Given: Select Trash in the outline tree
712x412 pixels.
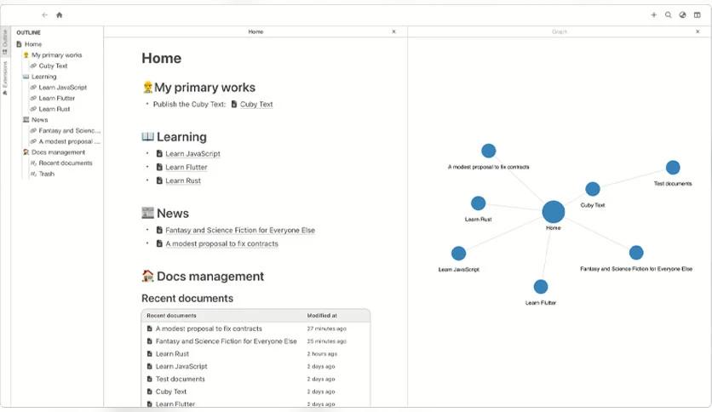Looking at the screenshot, I should pyautogui.click(x=46, y=174).
